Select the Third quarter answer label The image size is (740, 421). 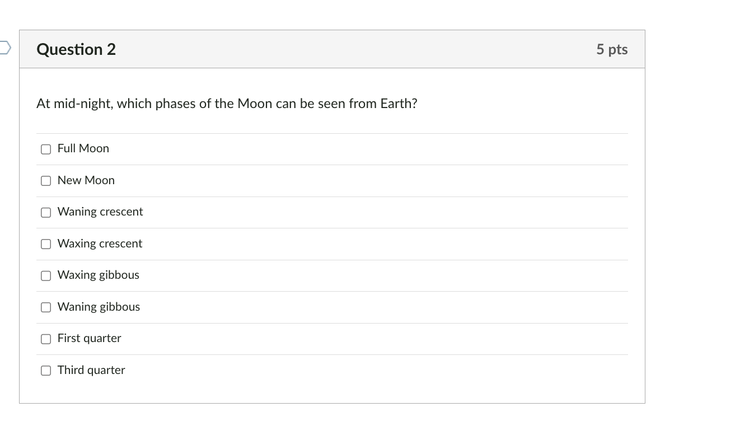click(91, 370)
